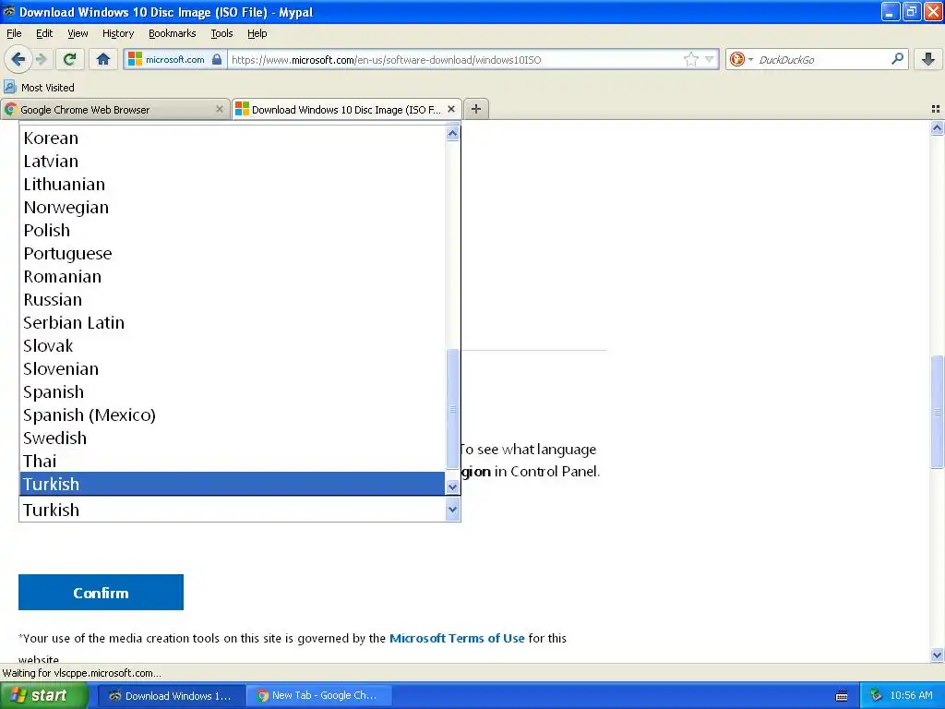Go back to the previous page
The width and height of the screenshot is (945, 709).
[18, 59]
